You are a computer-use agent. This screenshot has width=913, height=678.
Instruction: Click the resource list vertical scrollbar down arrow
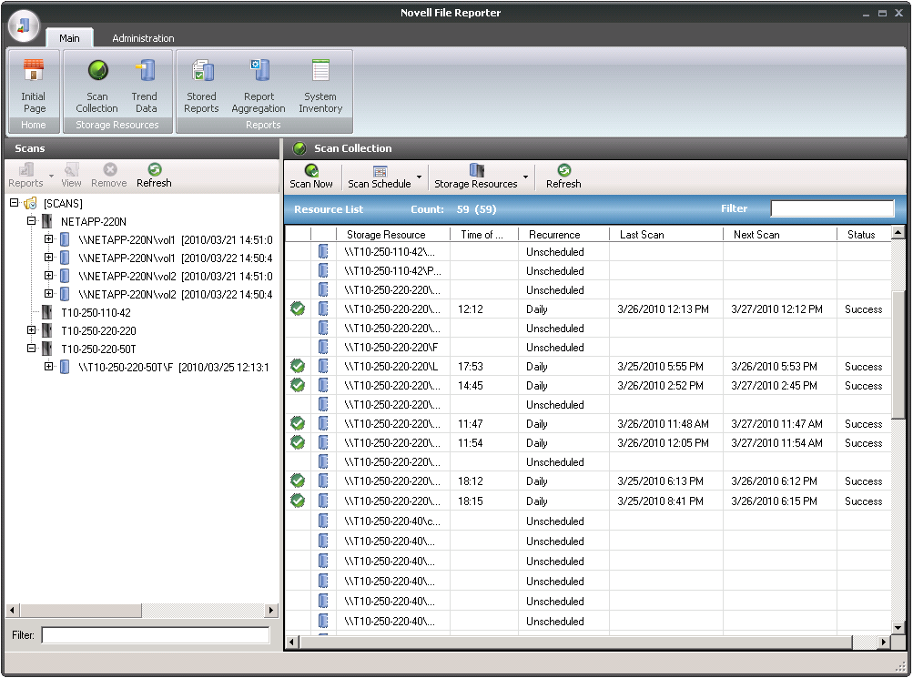pyautogui.click(x=898, y=627)
